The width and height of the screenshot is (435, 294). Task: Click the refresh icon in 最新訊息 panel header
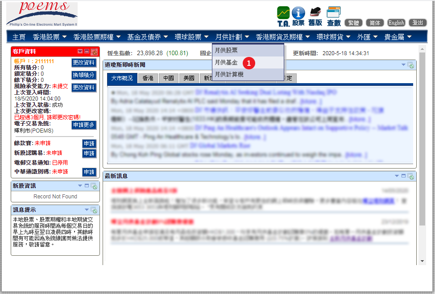[410, 176]
